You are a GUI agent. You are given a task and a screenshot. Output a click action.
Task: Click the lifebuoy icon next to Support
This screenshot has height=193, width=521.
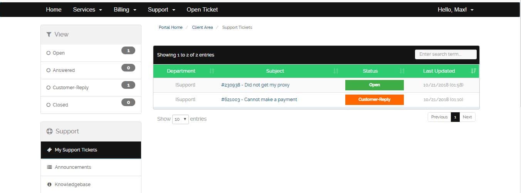pyautogui.click(x=49, y=131)
